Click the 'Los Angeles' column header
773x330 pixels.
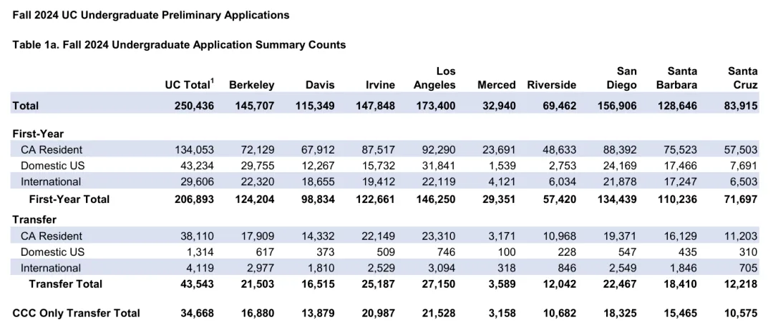(x=434, y=78)
